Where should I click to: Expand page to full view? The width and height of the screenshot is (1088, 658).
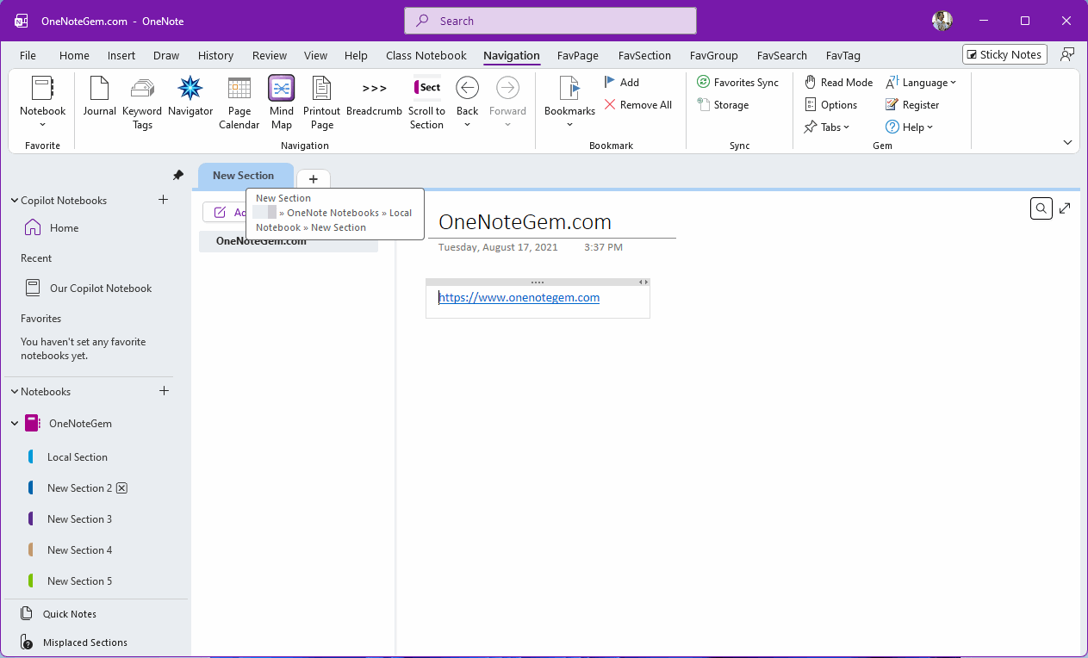(1066, 208)
